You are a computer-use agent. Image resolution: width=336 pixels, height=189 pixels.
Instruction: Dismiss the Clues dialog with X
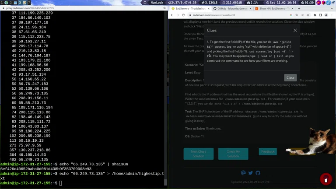point(295,31)
